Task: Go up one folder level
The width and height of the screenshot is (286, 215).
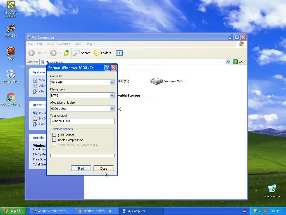Action: click(x=66, y=53)
